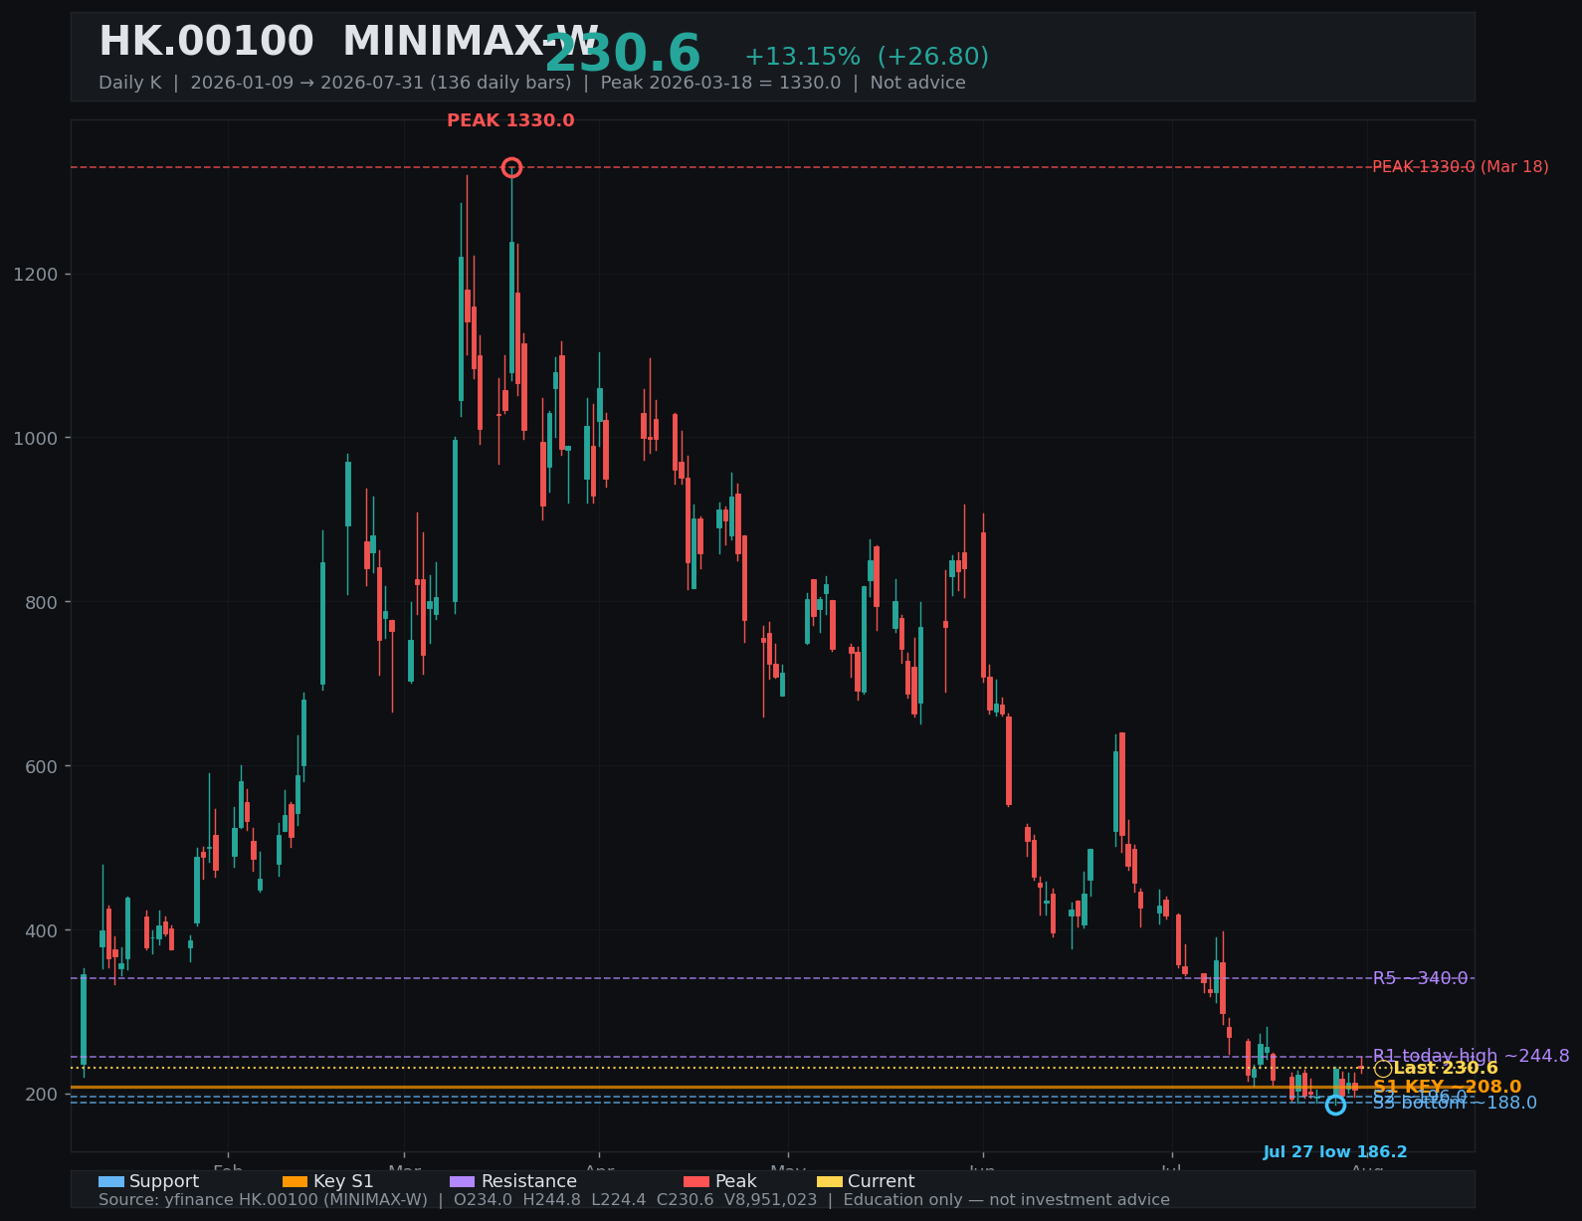The image size is (1582, 1221).
Task: Click the "Current" legend text
Action: [882, 1181]
